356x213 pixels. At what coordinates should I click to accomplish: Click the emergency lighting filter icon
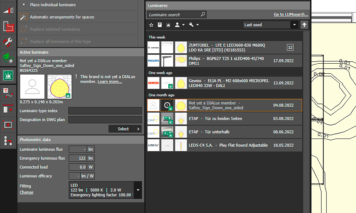pos(168,25)
